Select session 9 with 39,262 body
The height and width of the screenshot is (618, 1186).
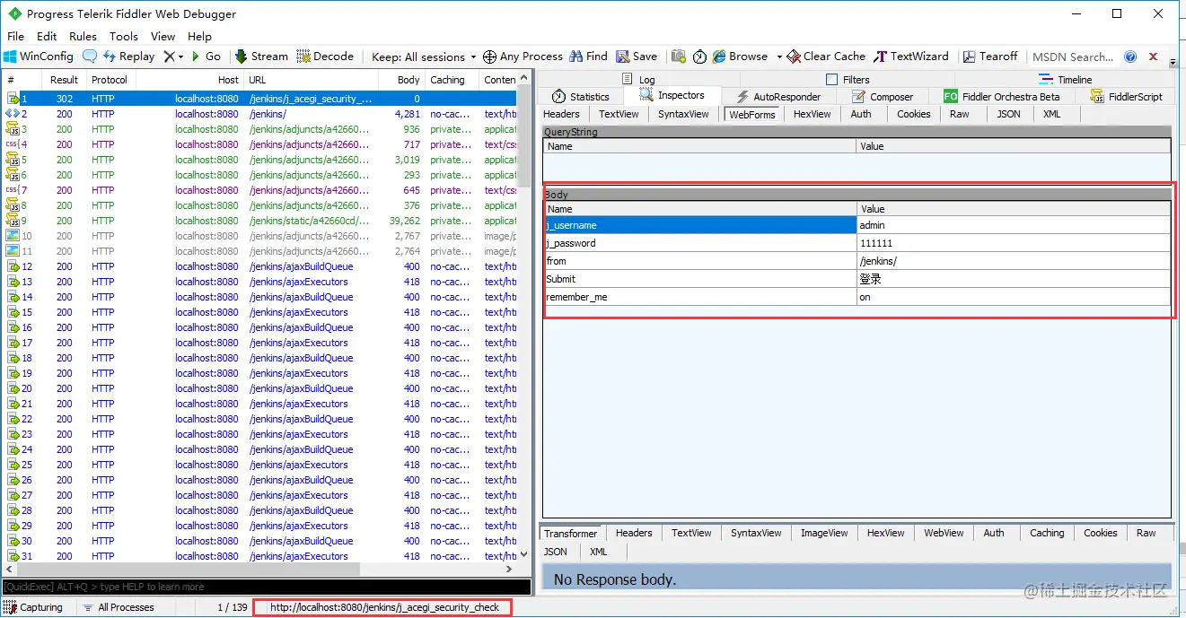click(x=260, y=221)
